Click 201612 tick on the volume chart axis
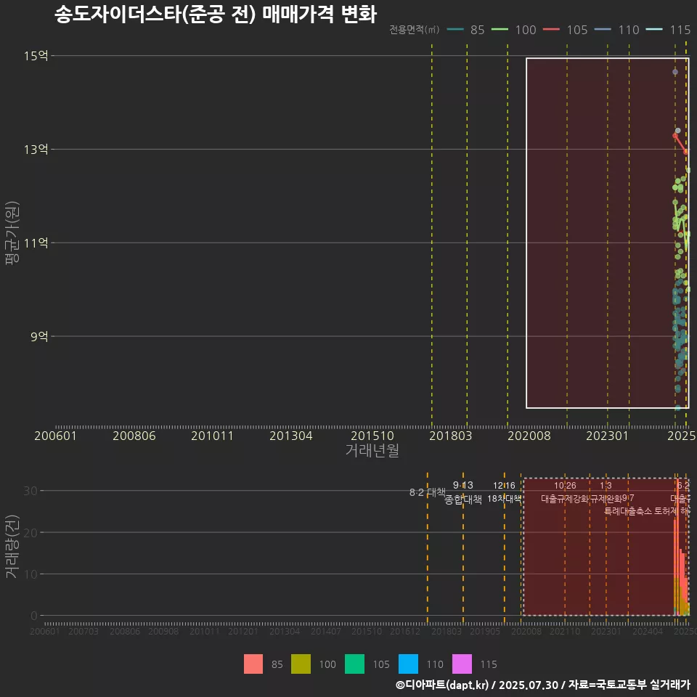This screenshot has height=697, width=697. (405, 631)
